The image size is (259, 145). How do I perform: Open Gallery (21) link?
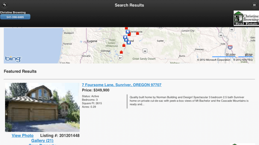[42, 141]
